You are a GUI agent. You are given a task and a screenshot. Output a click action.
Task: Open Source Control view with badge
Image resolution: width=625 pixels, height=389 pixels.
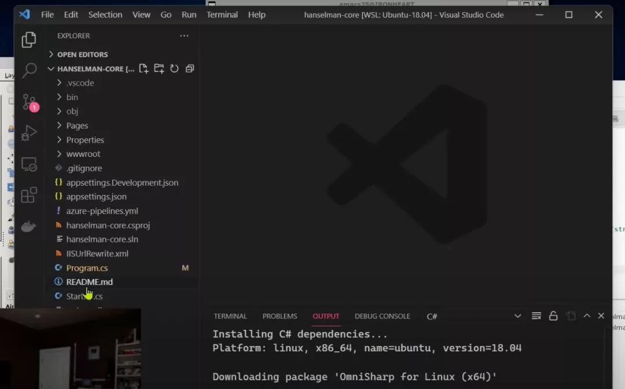coord(30,102)
